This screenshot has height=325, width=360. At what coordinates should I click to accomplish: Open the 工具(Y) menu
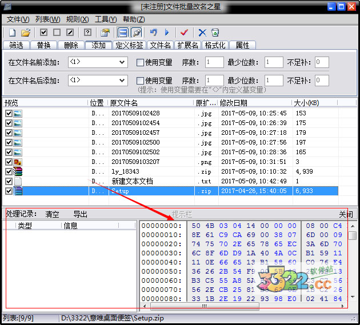pyautogui.click(x=106, y=19)
